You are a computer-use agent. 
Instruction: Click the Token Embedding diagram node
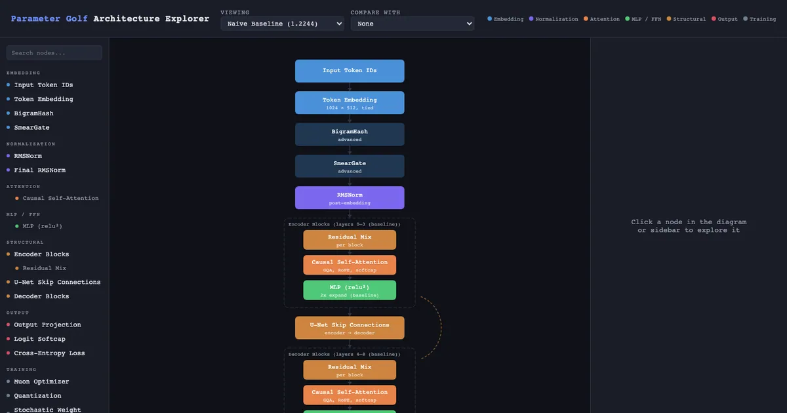click(350, 103)
